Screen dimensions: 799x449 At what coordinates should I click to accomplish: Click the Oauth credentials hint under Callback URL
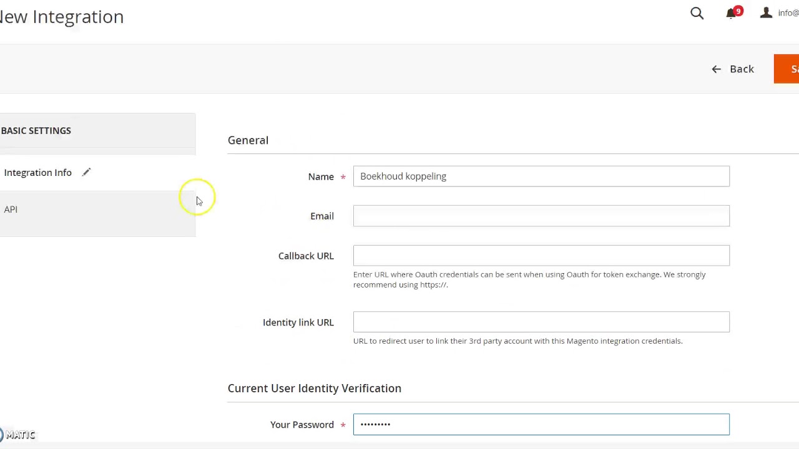pos(529,279)
